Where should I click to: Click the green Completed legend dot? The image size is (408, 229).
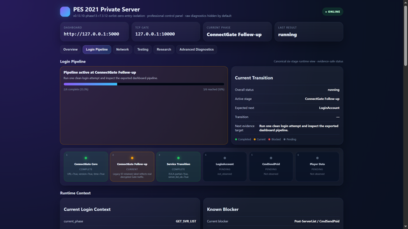pyautogui.click(x=236, y=139)
